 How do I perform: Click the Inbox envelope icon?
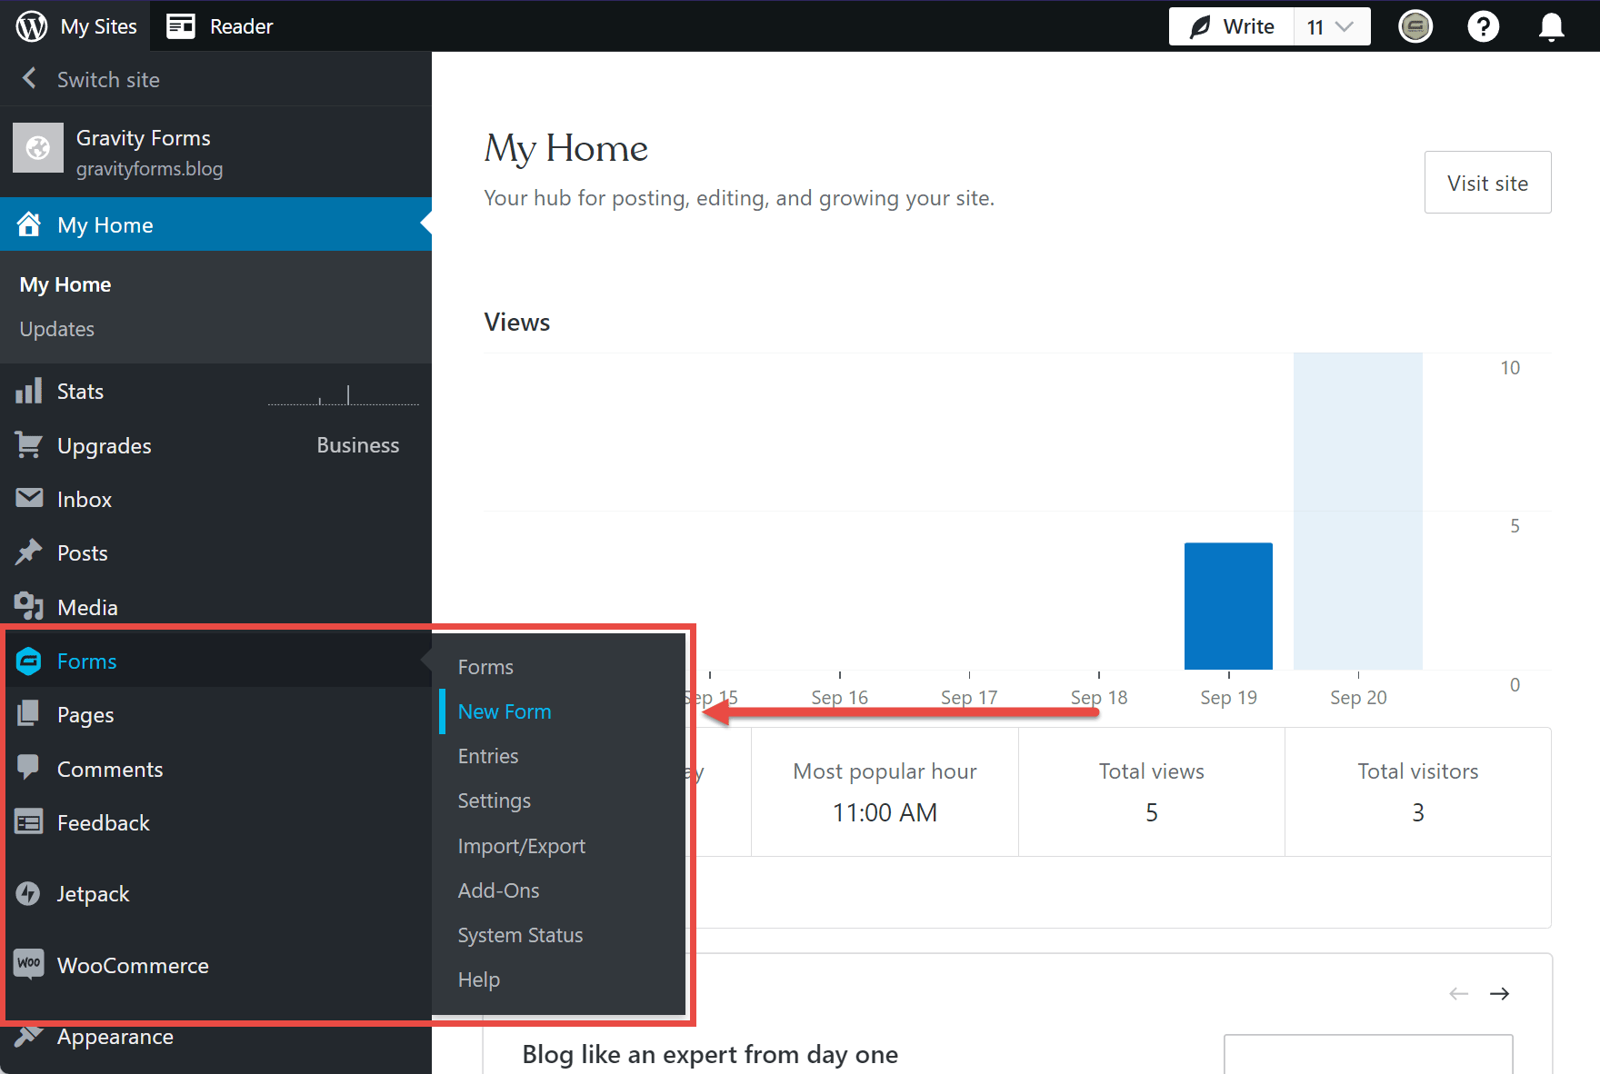tap(29, 498)
